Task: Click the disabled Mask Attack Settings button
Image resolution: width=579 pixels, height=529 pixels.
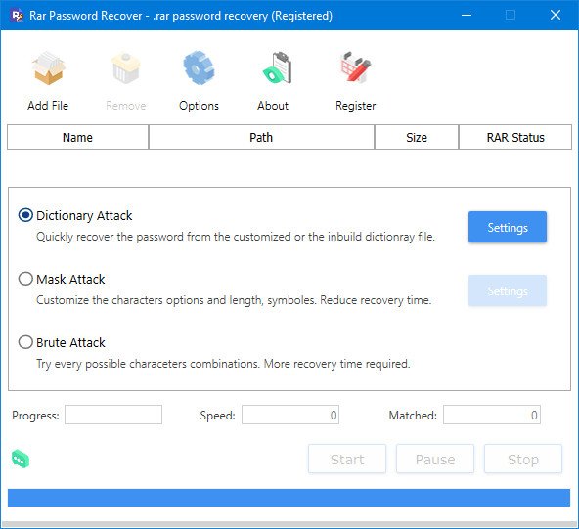Action: [x=508, y=290]
